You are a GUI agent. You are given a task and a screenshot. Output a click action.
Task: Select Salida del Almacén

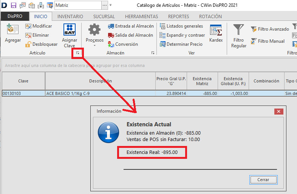point(130,35)
